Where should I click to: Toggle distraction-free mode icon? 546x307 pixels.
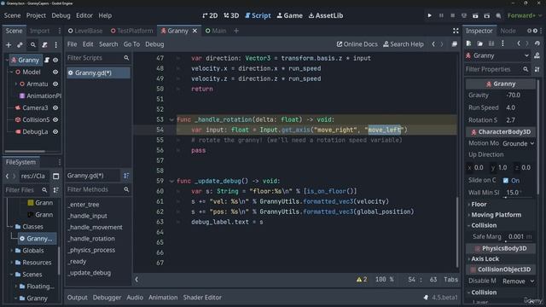tap(456, 31)
